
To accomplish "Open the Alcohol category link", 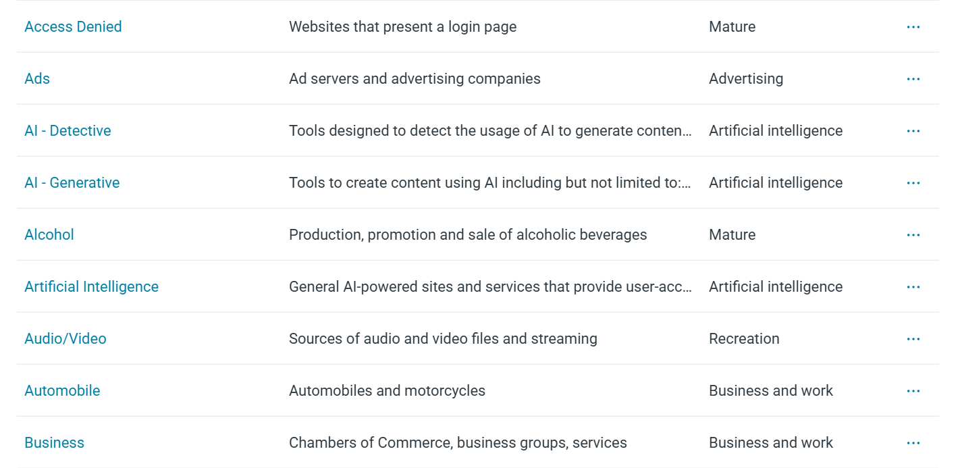I will pos(49,235).
